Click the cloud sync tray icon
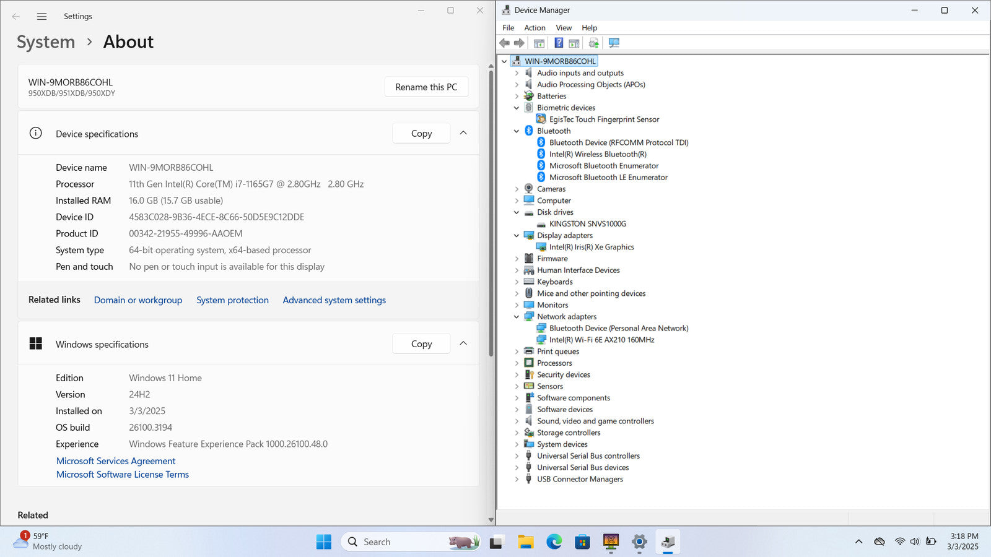Image resolution: width=991 pixels, height=557 pixels. 879,542
